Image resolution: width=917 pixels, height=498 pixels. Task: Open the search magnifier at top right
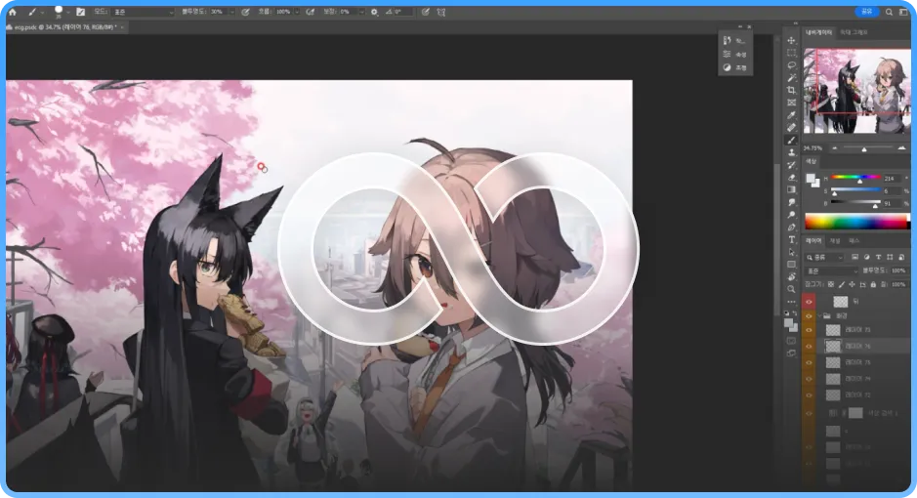pyautogui.click(x=889, y=12)
